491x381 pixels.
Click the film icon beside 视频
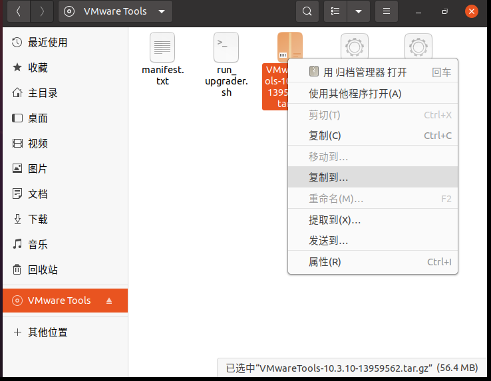coord(17,144)
